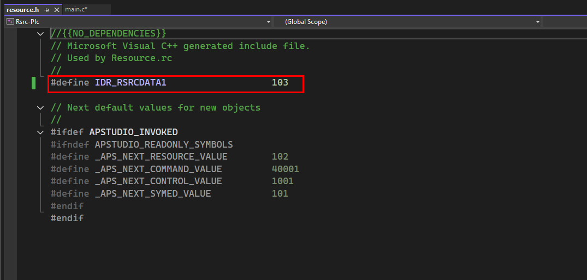This screenshot has width=587, height=280.
Task: Click the value 1001
Action: 283,181
